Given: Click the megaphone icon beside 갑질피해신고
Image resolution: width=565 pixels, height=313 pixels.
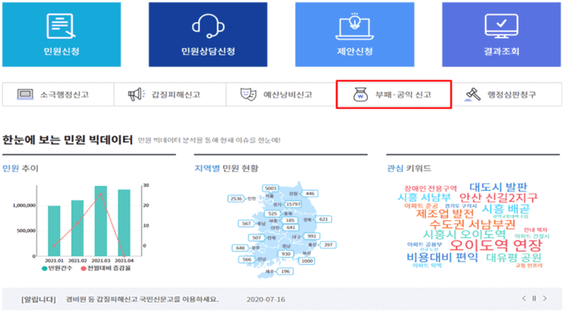Looking at the screenshot, I should 137,95.
